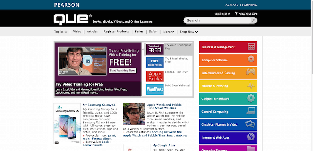Open the General Computing category
The width and height of the screenshot is (313, 151).
coord(228,112)
